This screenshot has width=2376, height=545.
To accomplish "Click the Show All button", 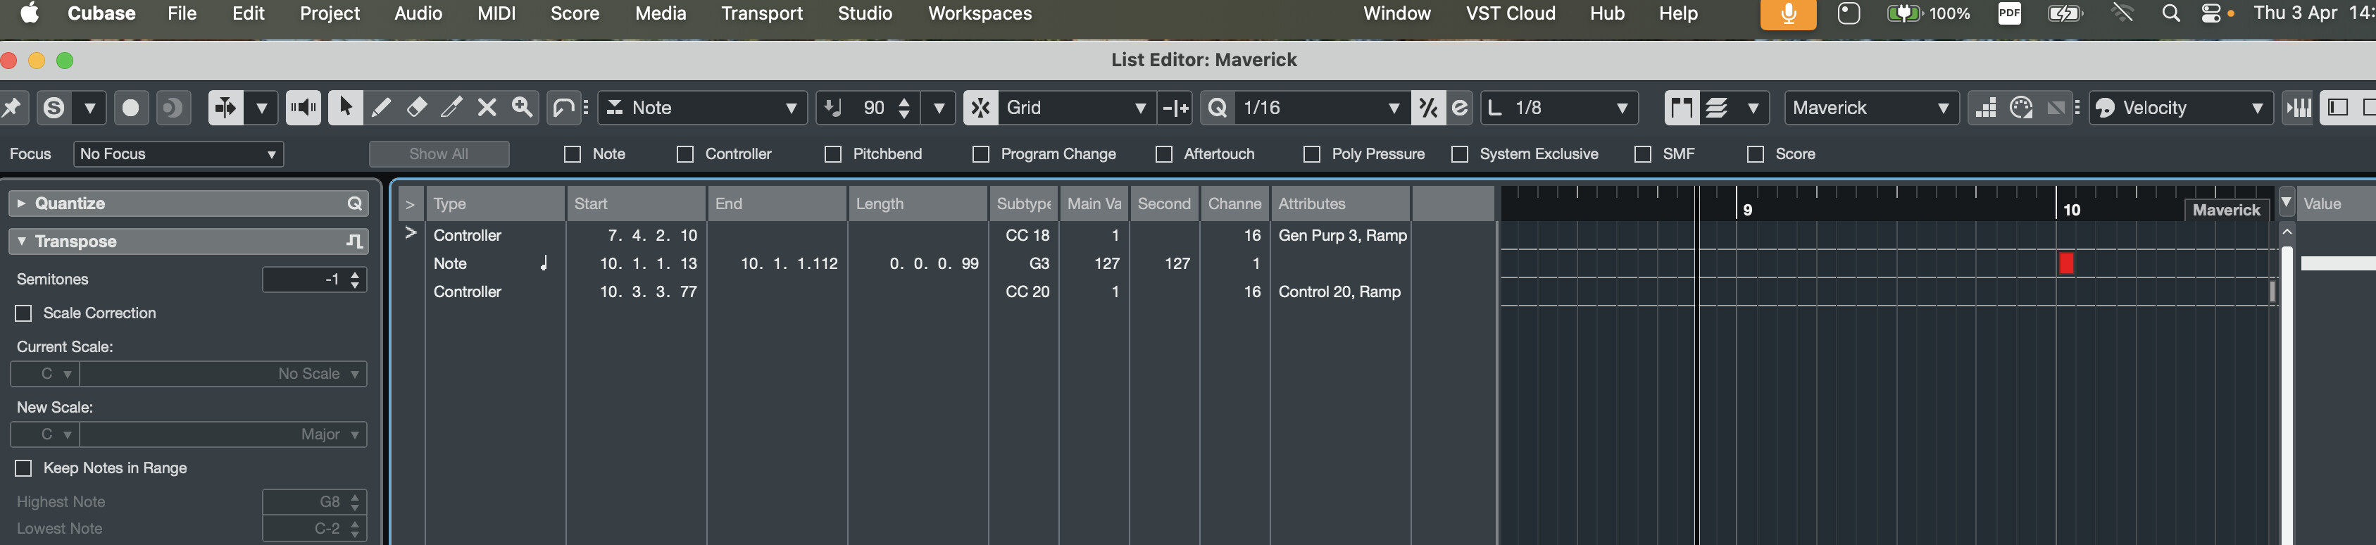I will [439, 154].
